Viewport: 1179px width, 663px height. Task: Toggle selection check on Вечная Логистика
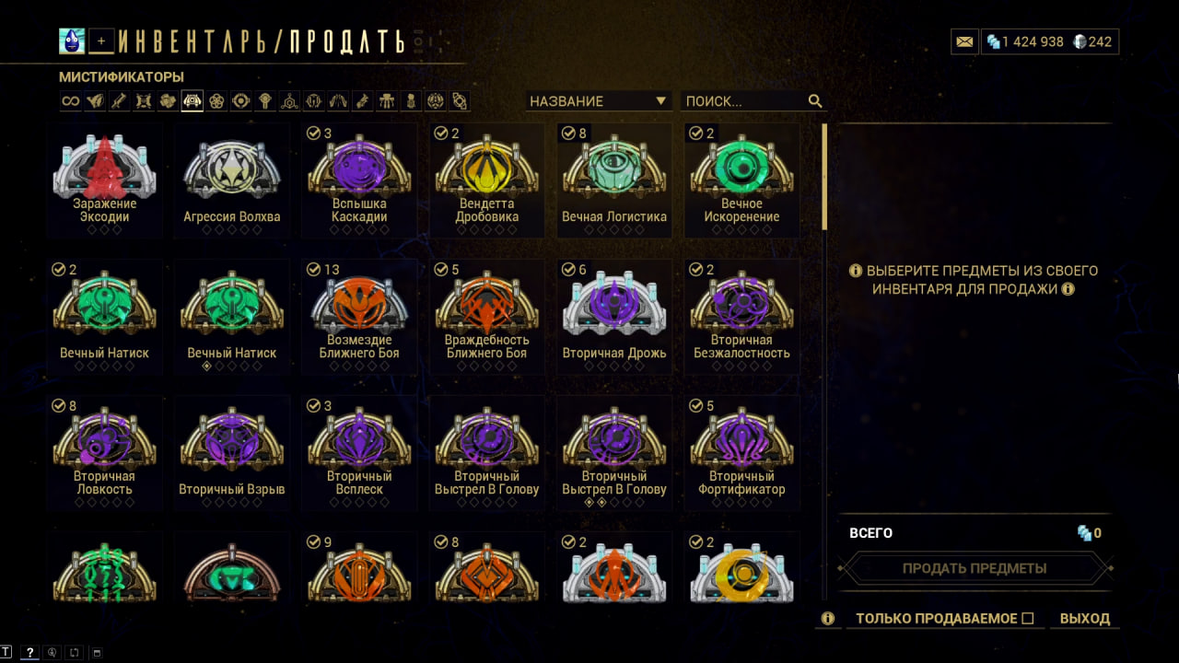point(568,134)
